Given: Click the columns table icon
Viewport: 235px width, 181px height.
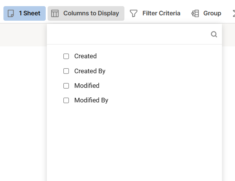Looking at the screenshot, I should [x=55, y=13].
